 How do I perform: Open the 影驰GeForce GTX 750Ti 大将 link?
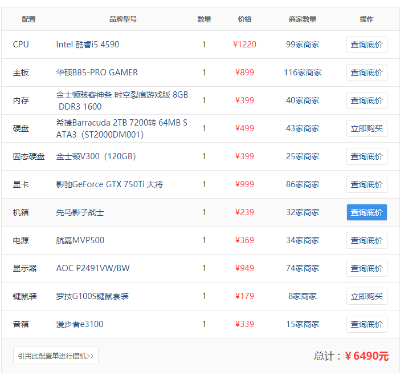point(109,184)
